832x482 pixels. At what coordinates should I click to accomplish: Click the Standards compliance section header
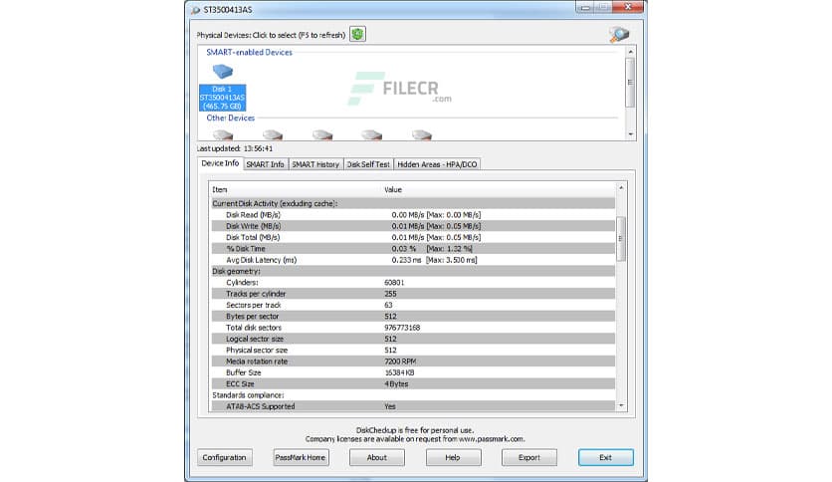[x=413, y=395]
